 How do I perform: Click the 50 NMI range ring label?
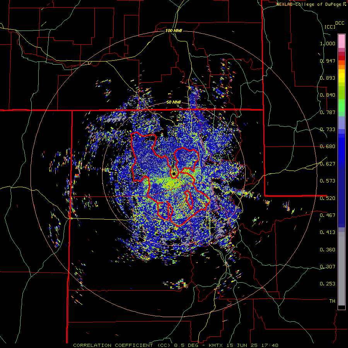[174, 102]
